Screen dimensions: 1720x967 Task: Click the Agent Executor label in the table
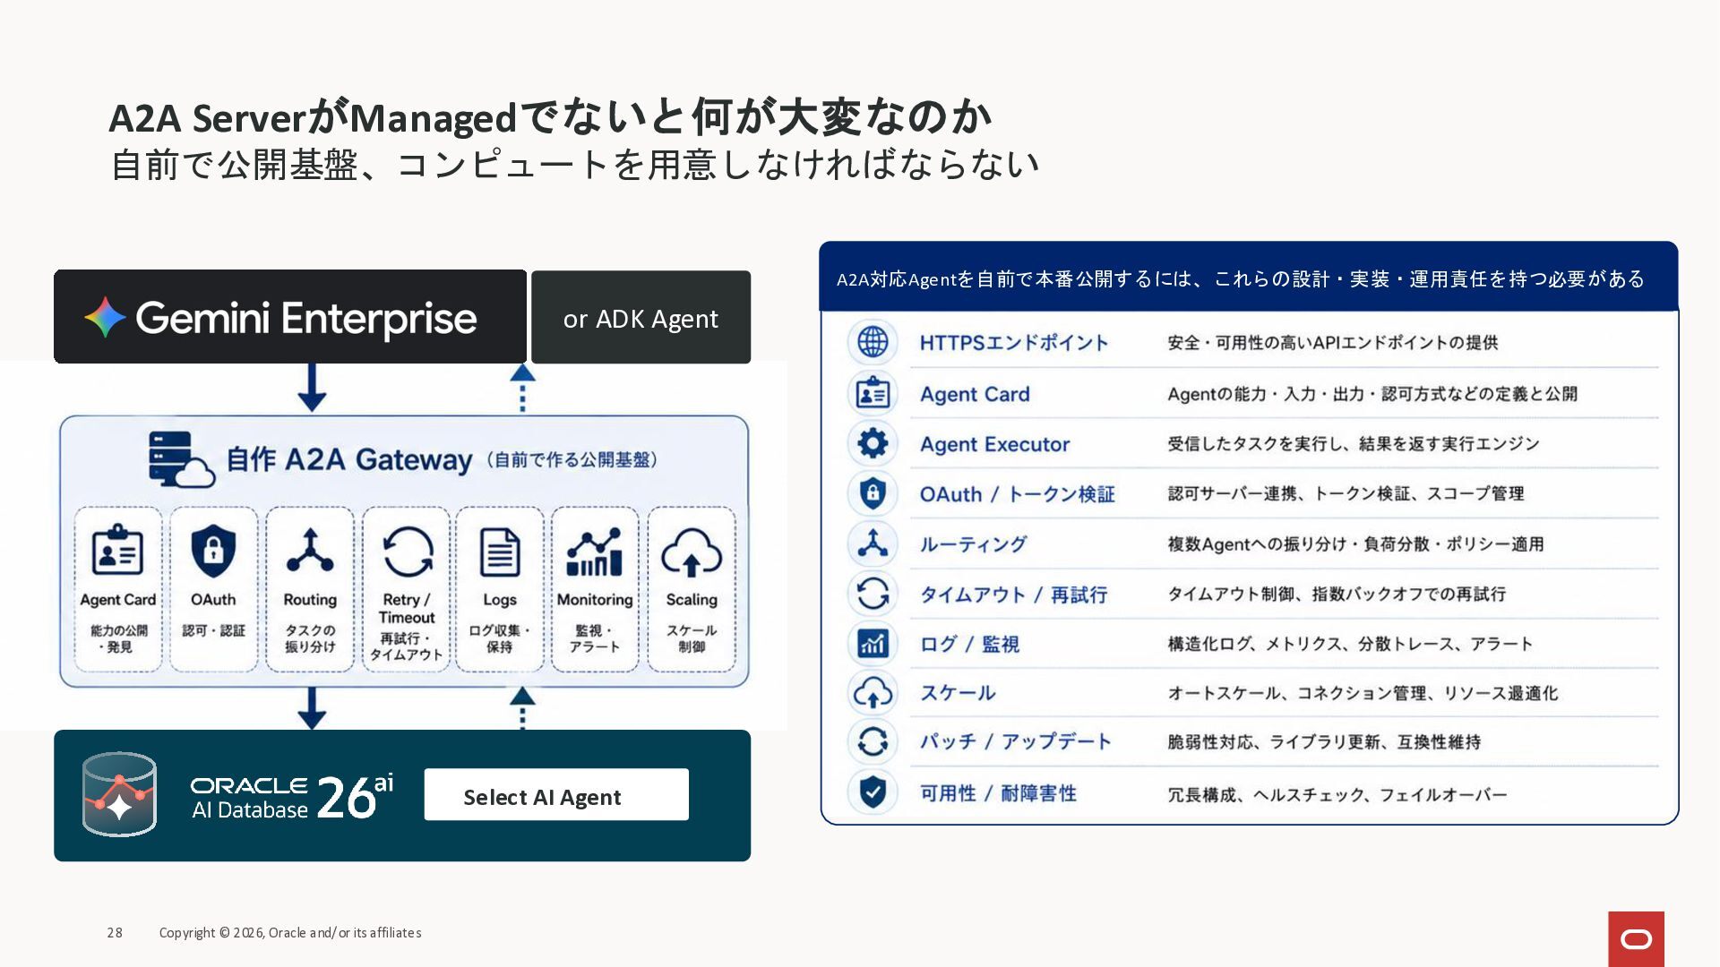click(994, 444)
